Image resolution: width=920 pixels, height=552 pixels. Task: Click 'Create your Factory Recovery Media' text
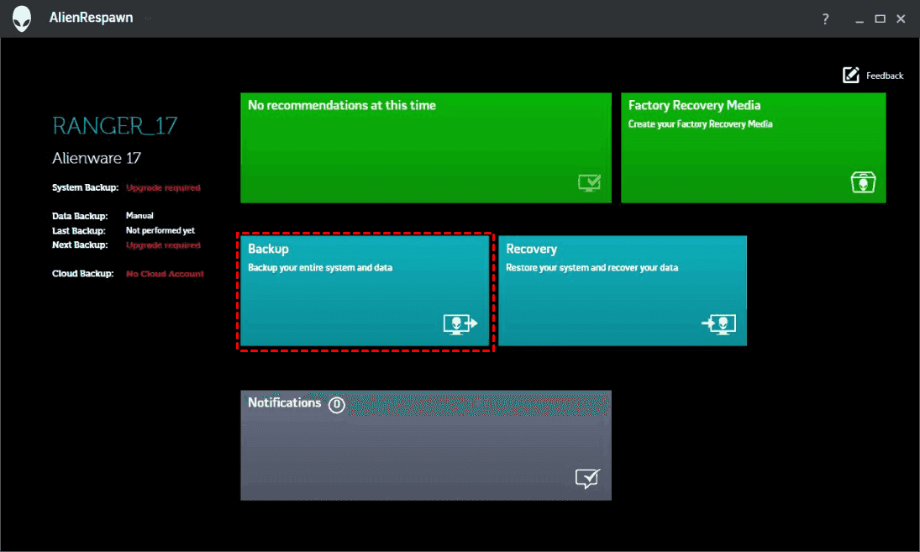700,124
